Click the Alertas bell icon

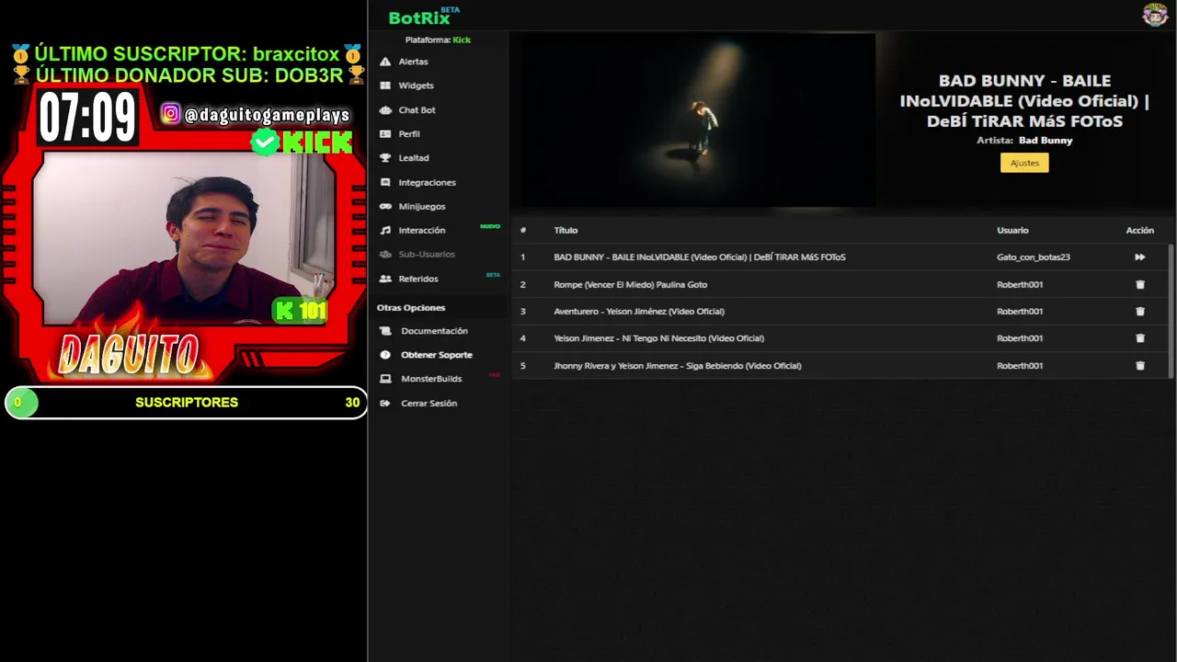pos(385,62)
